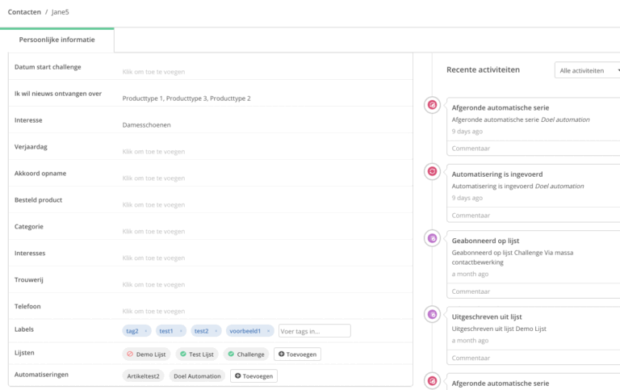Remove the test2 label with its x

[x=216, y=331]
